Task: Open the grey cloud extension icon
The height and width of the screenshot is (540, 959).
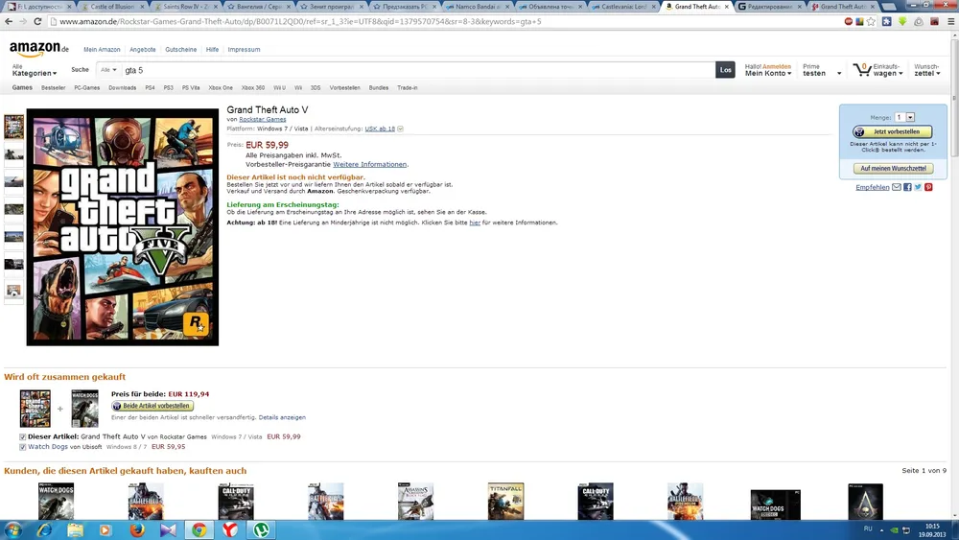Action: point(919,21)
